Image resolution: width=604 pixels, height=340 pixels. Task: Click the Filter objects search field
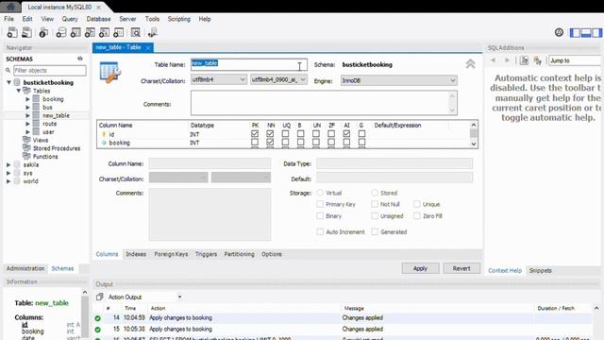tap(50, 71)
